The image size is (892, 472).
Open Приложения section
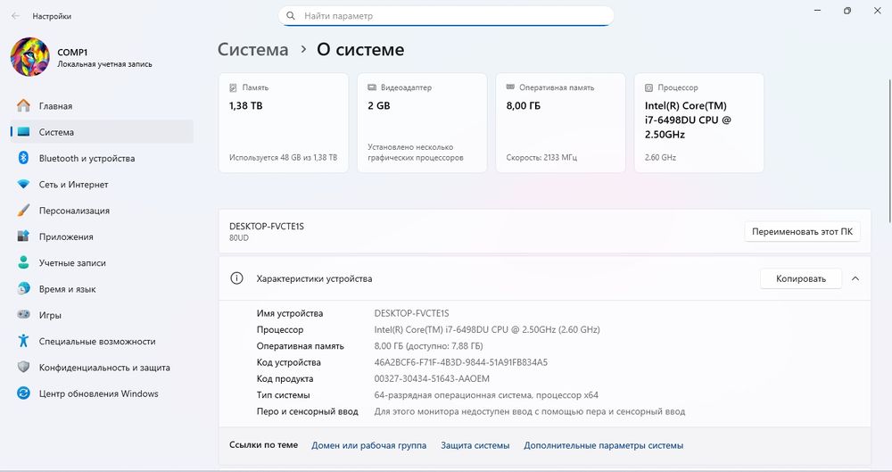point(102,236)
